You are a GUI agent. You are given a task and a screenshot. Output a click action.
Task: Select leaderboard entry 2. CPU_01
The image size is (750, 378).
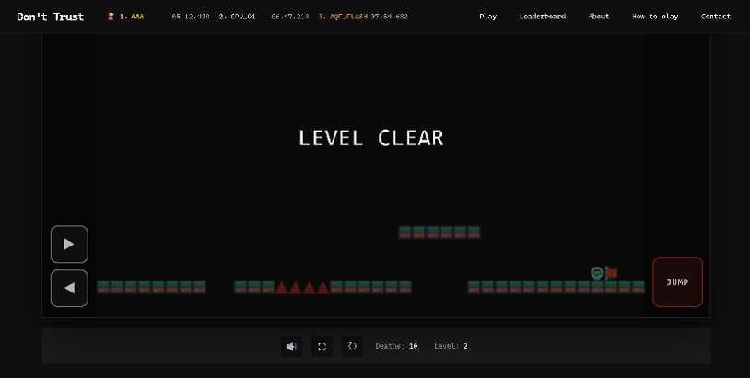click(237, 17)
